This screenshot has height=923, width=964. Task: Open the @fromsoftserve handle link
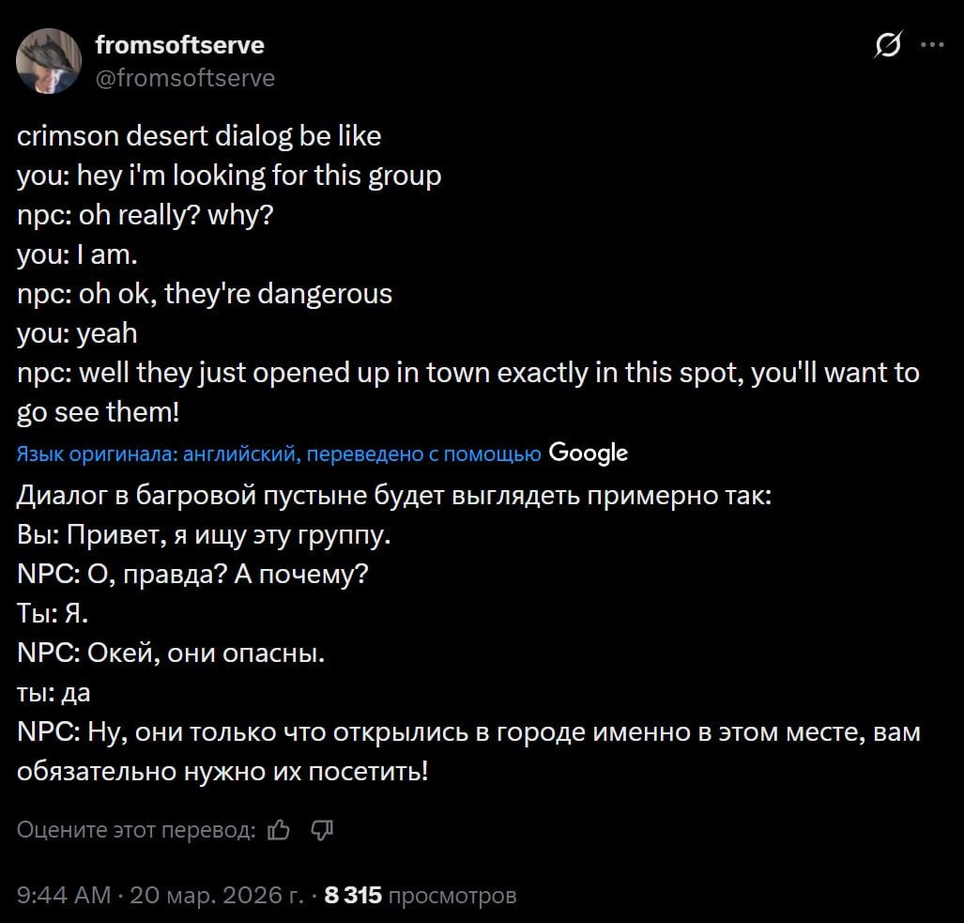(185, 78)
